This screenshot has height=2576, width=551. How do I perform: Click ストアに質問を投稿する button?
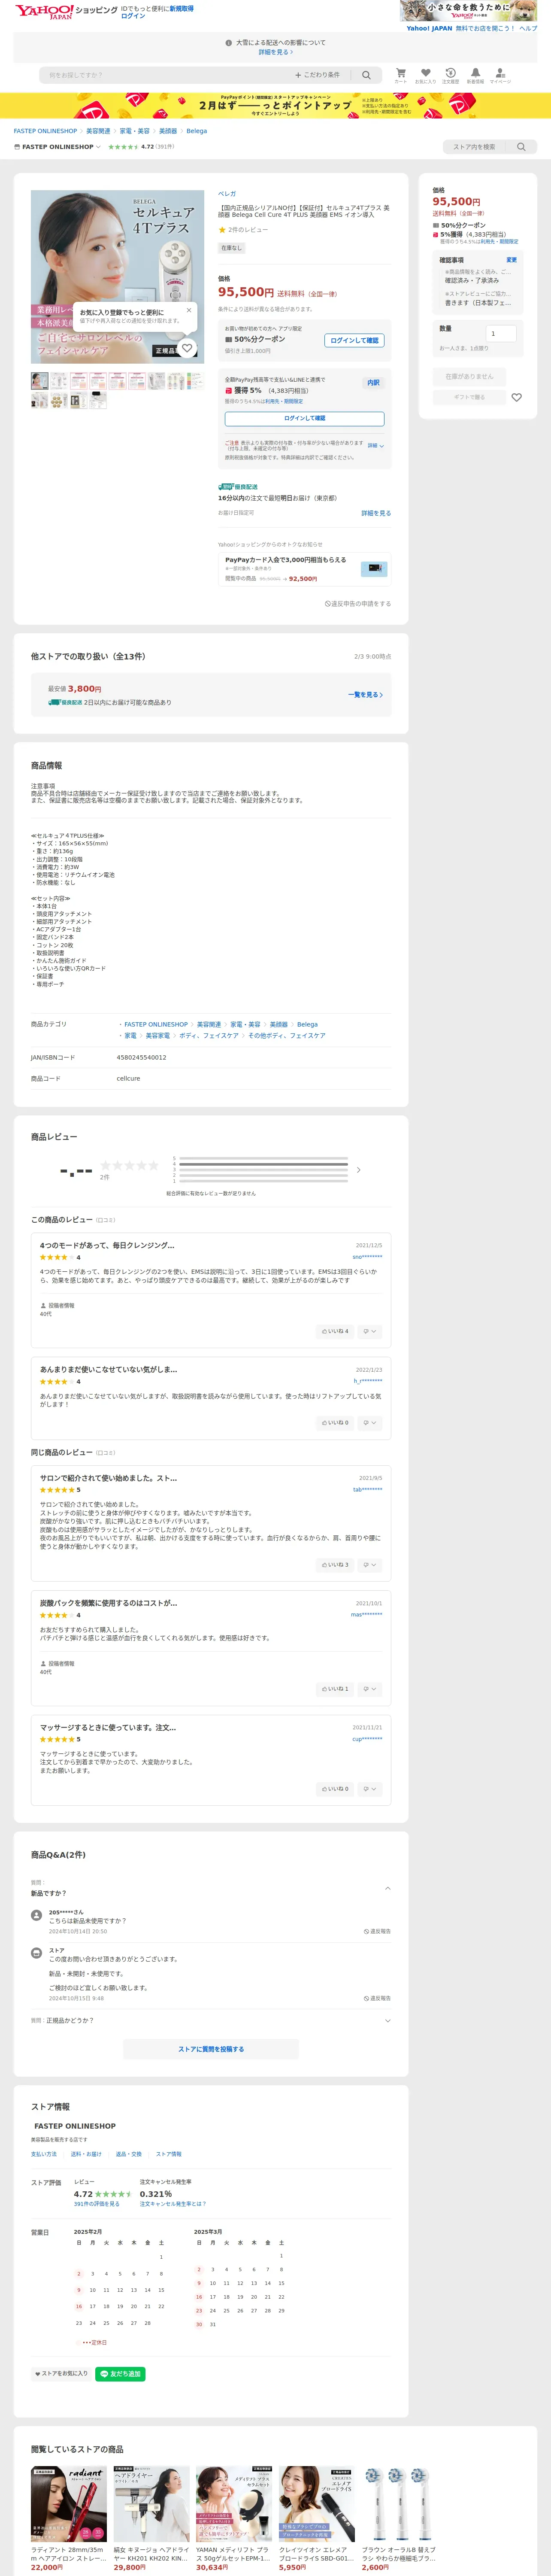click(211, 2049)
